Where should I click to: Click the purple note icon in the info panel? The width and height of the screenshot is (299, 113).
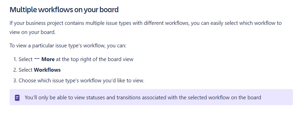tap(17, 98)
